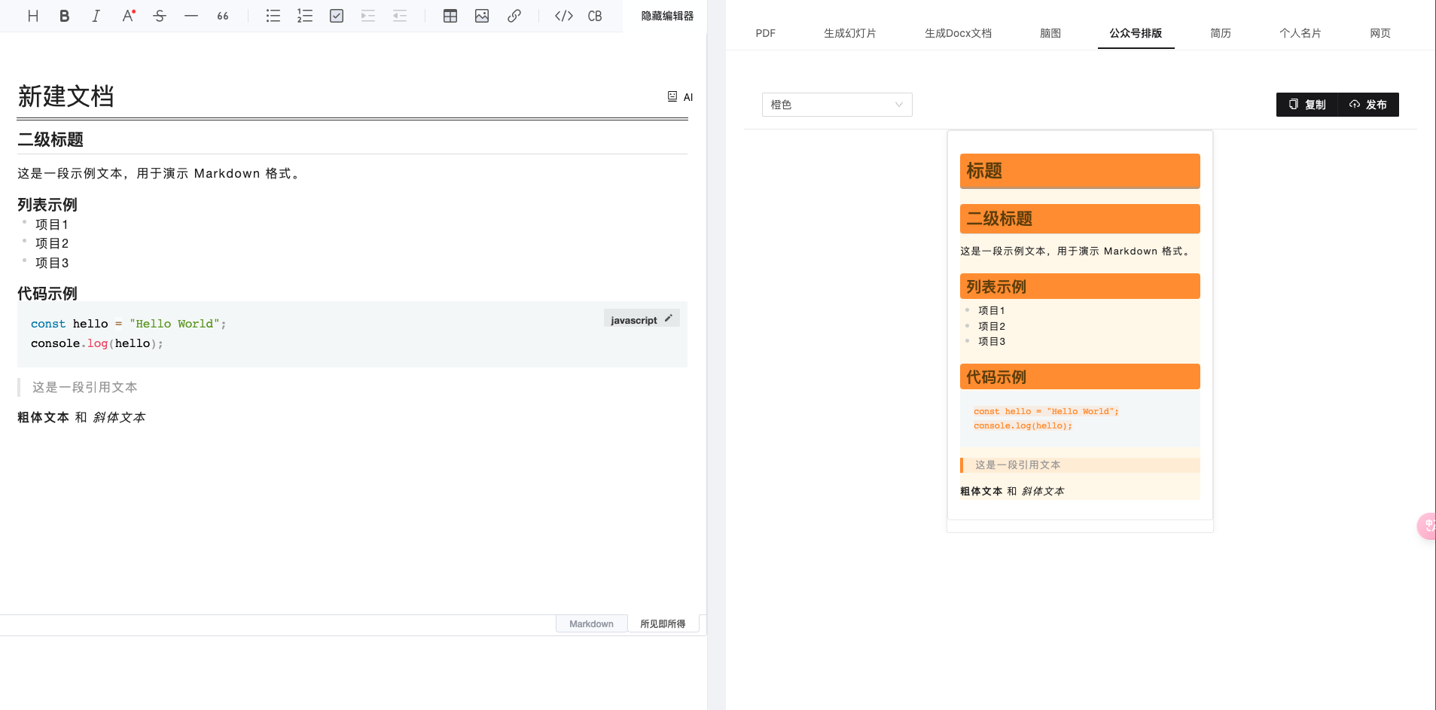1436x710 pixels.
Task: Open the AI assistant
Action: 680,97
